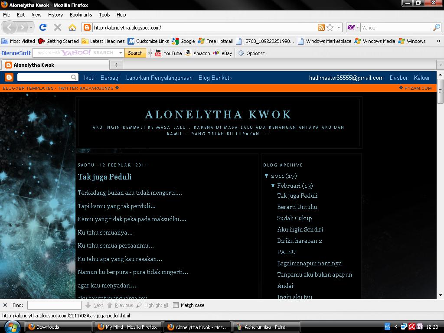
Task: Click Laporkan Penyalahgunaan link
Action: [x=159, y=78]
